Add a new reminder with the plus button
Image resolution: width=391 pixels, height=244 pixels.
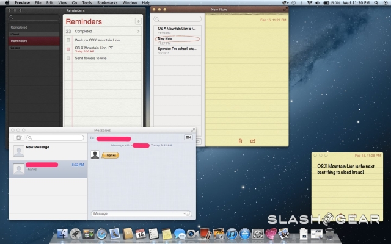click(x=138, y=21)
